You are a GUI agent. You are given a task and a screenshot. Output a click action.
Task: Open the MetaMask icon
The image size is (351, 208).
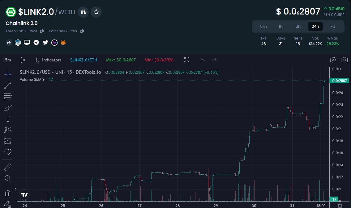point(63,42)
